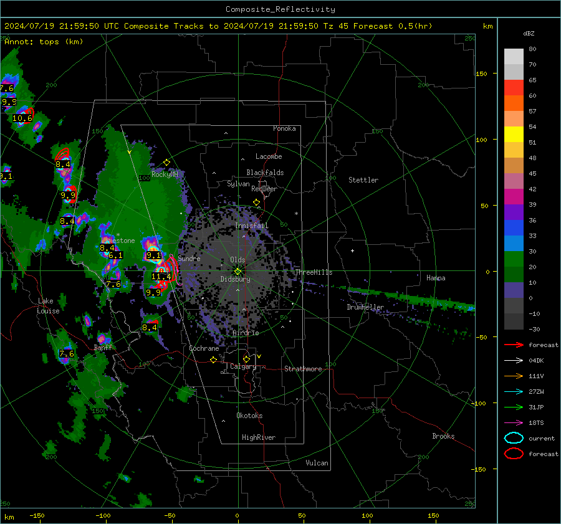Click the red forecast ellipse legend icon
This screenshot has width=561, height=524.
[x=514, y=454]
